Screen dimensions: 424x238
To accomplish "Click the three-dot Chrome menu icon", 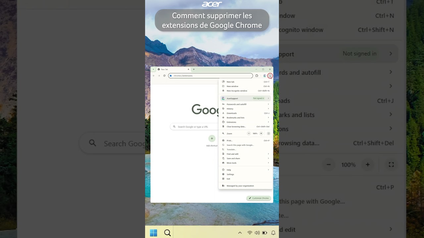I will (270, 76).
